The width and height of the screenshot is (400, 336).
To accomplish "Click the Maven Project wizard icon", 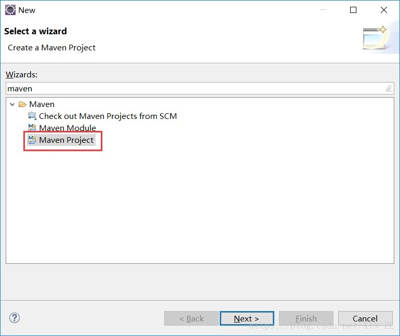I will click(x=32, y=140).
